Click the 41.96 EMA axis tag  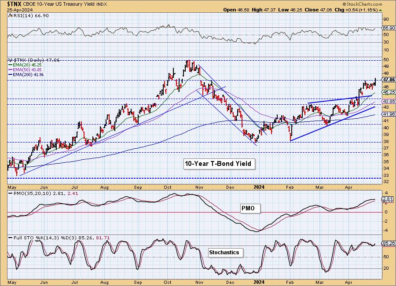[x=389, y=114]
